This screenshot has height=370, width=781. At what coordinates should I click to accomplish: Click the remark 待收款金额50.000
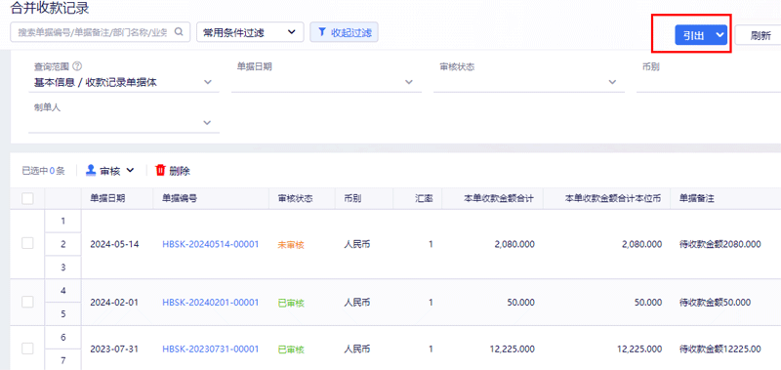pyautogui.click(x=715, y=303)
